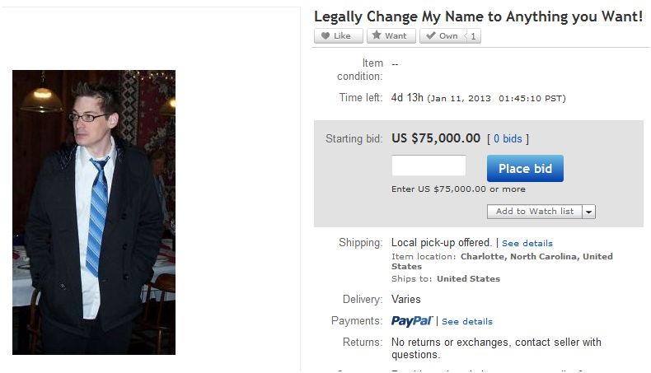Focus the bid amount input field
This screenshot has width=651, height=373.
429,166
